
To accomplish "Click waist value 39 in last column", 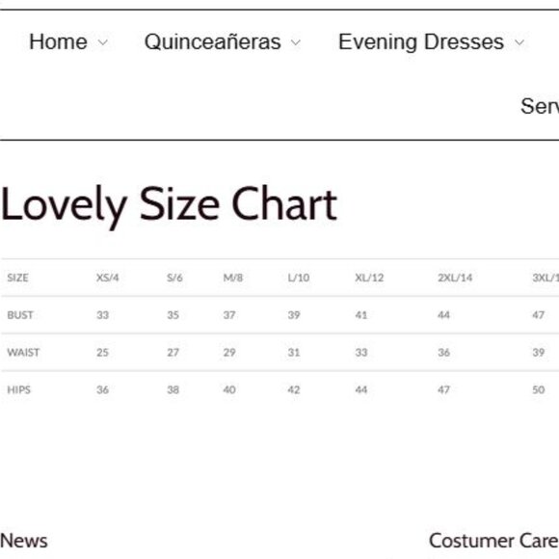I will (x=539, y=352).
